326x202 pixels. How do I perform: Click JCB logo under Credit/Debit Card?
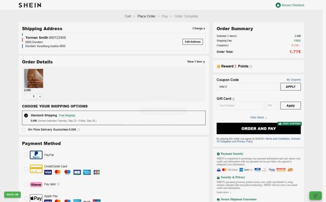pyautogui.click(x=96, y=172)
